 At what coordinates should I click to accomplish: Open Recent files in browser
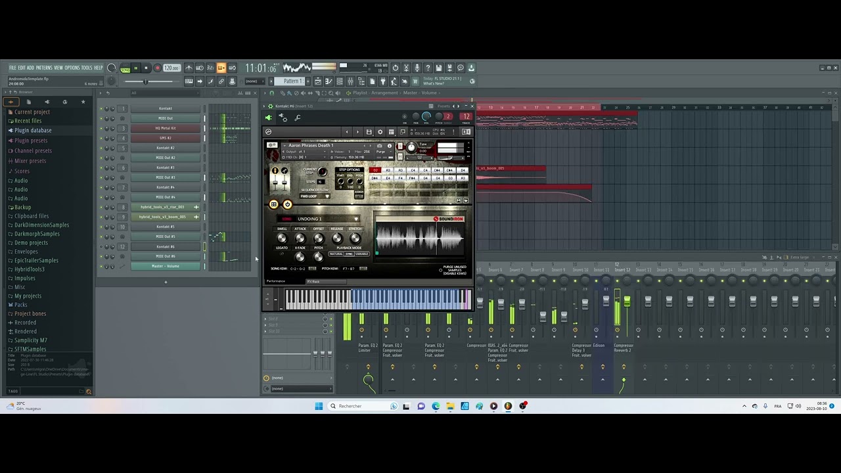click(28, 121)
